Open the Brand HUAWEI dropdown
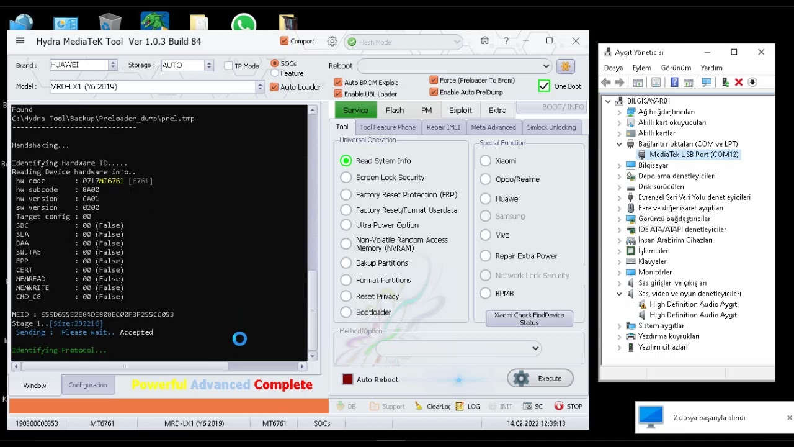 click(113, 65)
